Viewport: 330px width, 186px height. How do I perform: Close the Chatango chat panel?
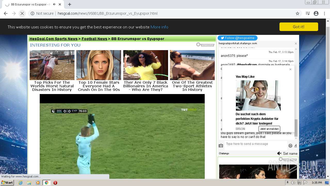tap(296, 43)
